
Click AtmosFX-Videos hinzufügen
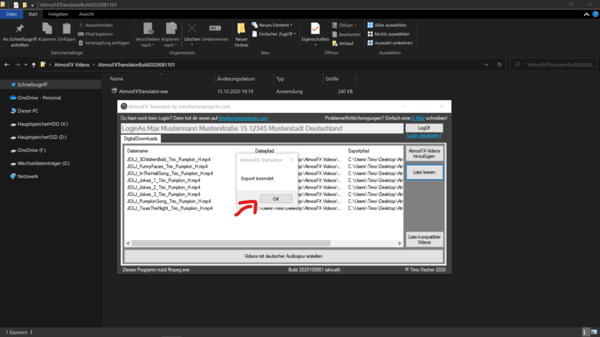[x=424, y=154]
